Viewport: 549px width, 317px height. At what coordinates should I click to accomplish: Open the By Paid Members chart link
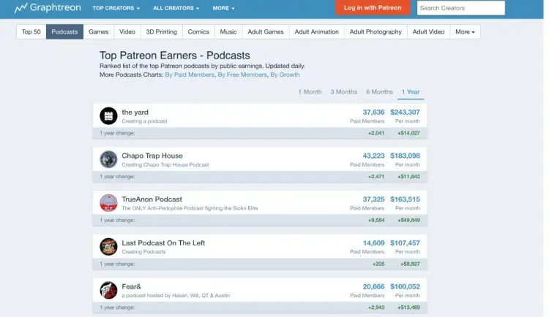(x=190, y=75)
